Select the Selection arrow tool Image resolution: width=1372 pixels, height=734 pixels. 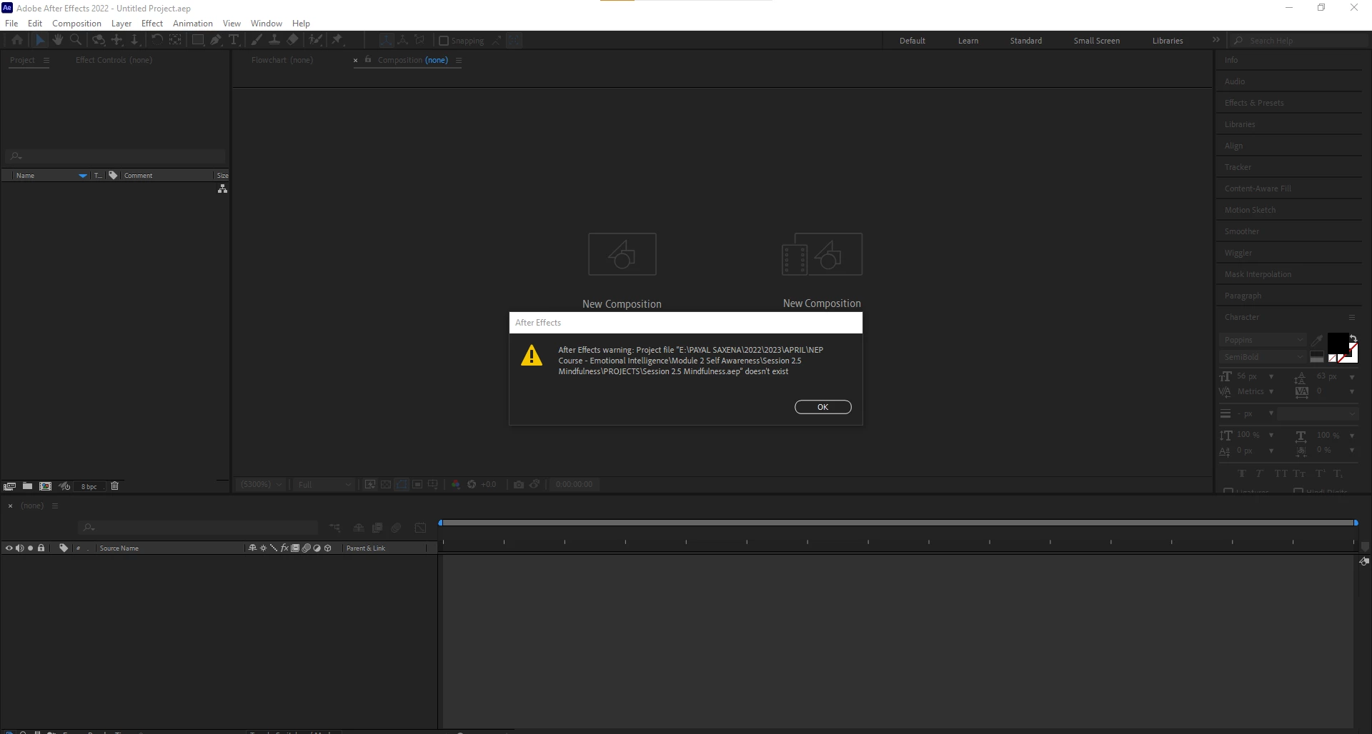40,40
